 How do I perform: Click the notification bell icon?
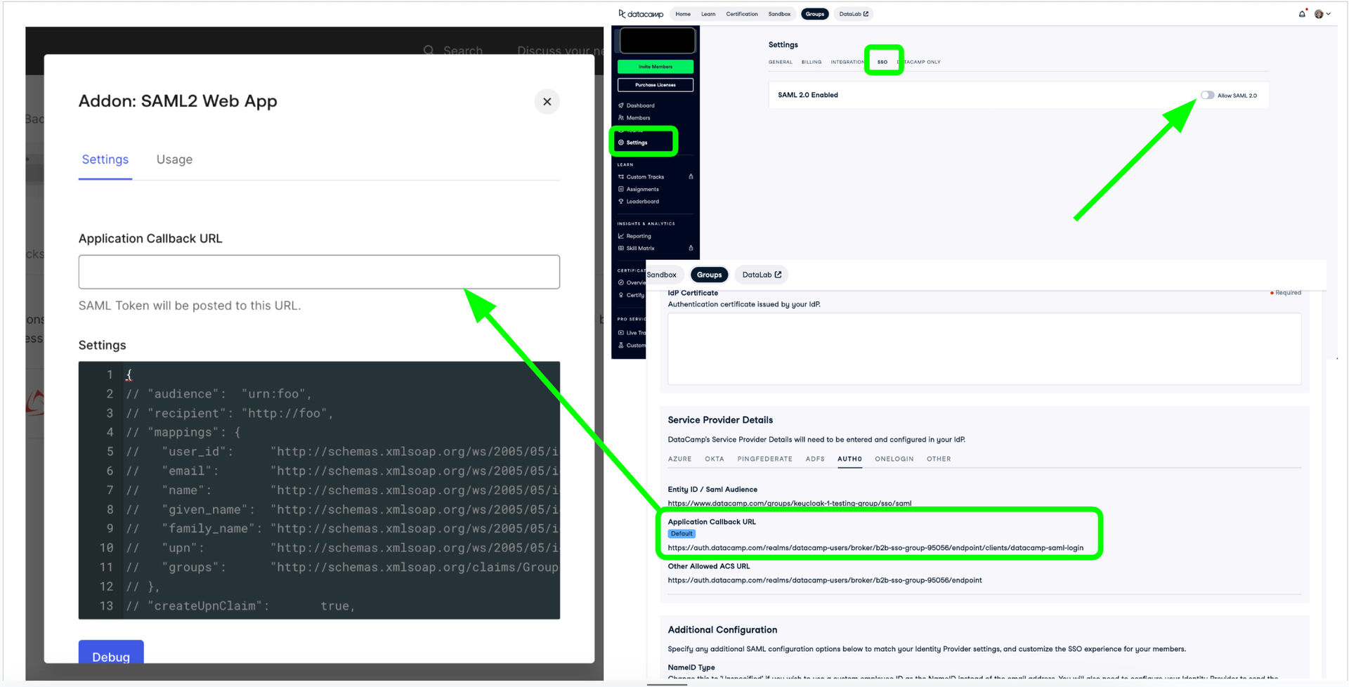point(1302,14)
